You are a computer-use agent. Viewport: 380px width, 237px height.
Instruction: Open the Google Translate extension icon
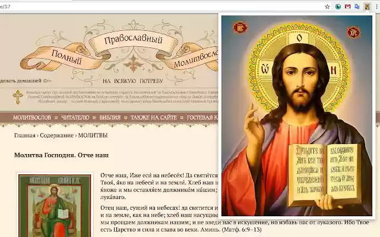(x=357, y=7)
